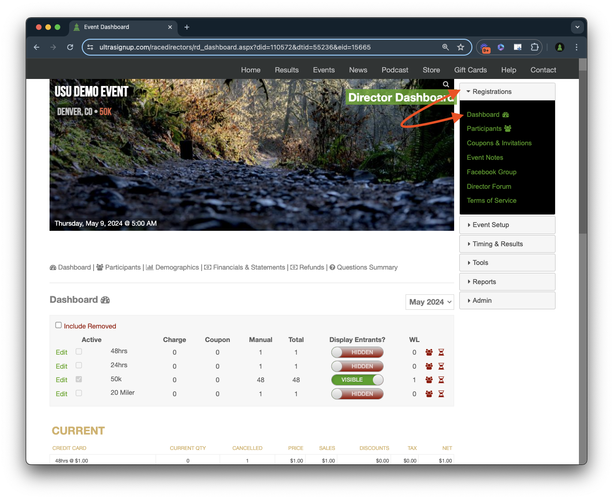Toggle the 48hrs HIDDEN entrants switch
Viewport: 613px width, 499px height.
point(357,352)
